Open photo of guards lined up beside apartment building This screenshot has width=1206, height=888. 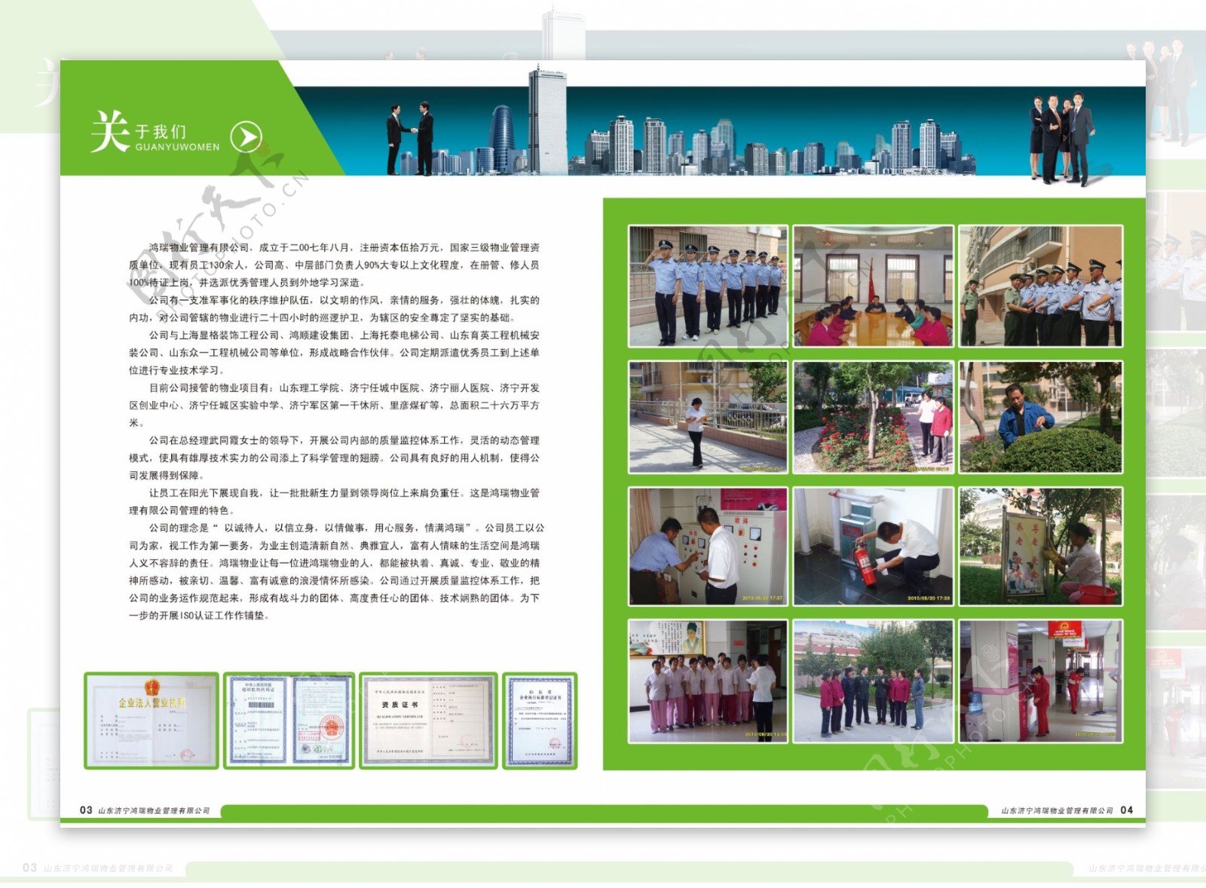coord(1040,286)
